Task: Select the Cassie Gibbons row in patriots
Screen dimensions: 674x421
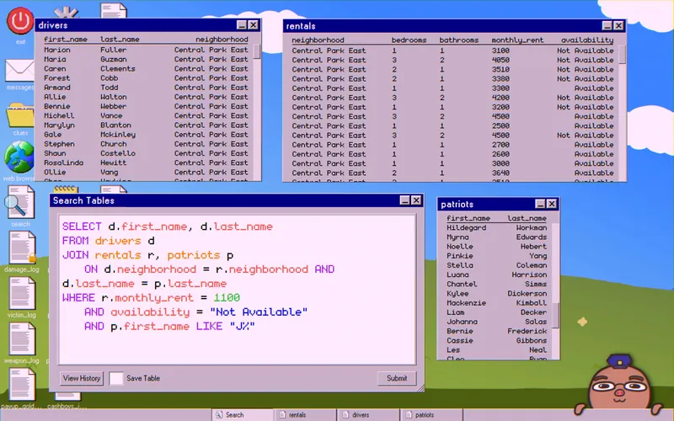Action: click(x=496, y=341)
